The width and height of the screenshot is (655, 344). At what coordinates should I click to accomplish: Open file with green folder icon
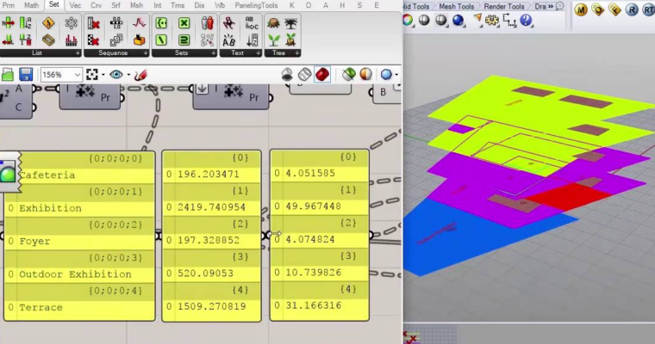(x=8, y=75)
